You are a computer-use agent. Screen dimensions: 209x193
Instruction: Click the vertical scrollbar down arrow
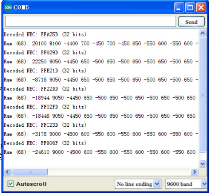coord(203,164)
